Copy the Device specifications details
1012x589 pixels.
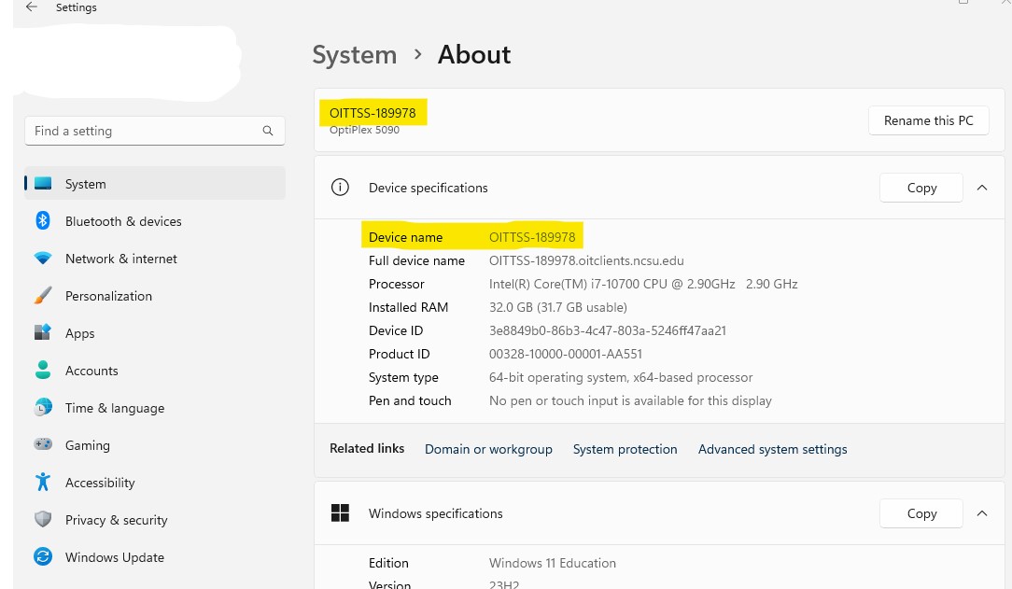[x=921, y=188]
